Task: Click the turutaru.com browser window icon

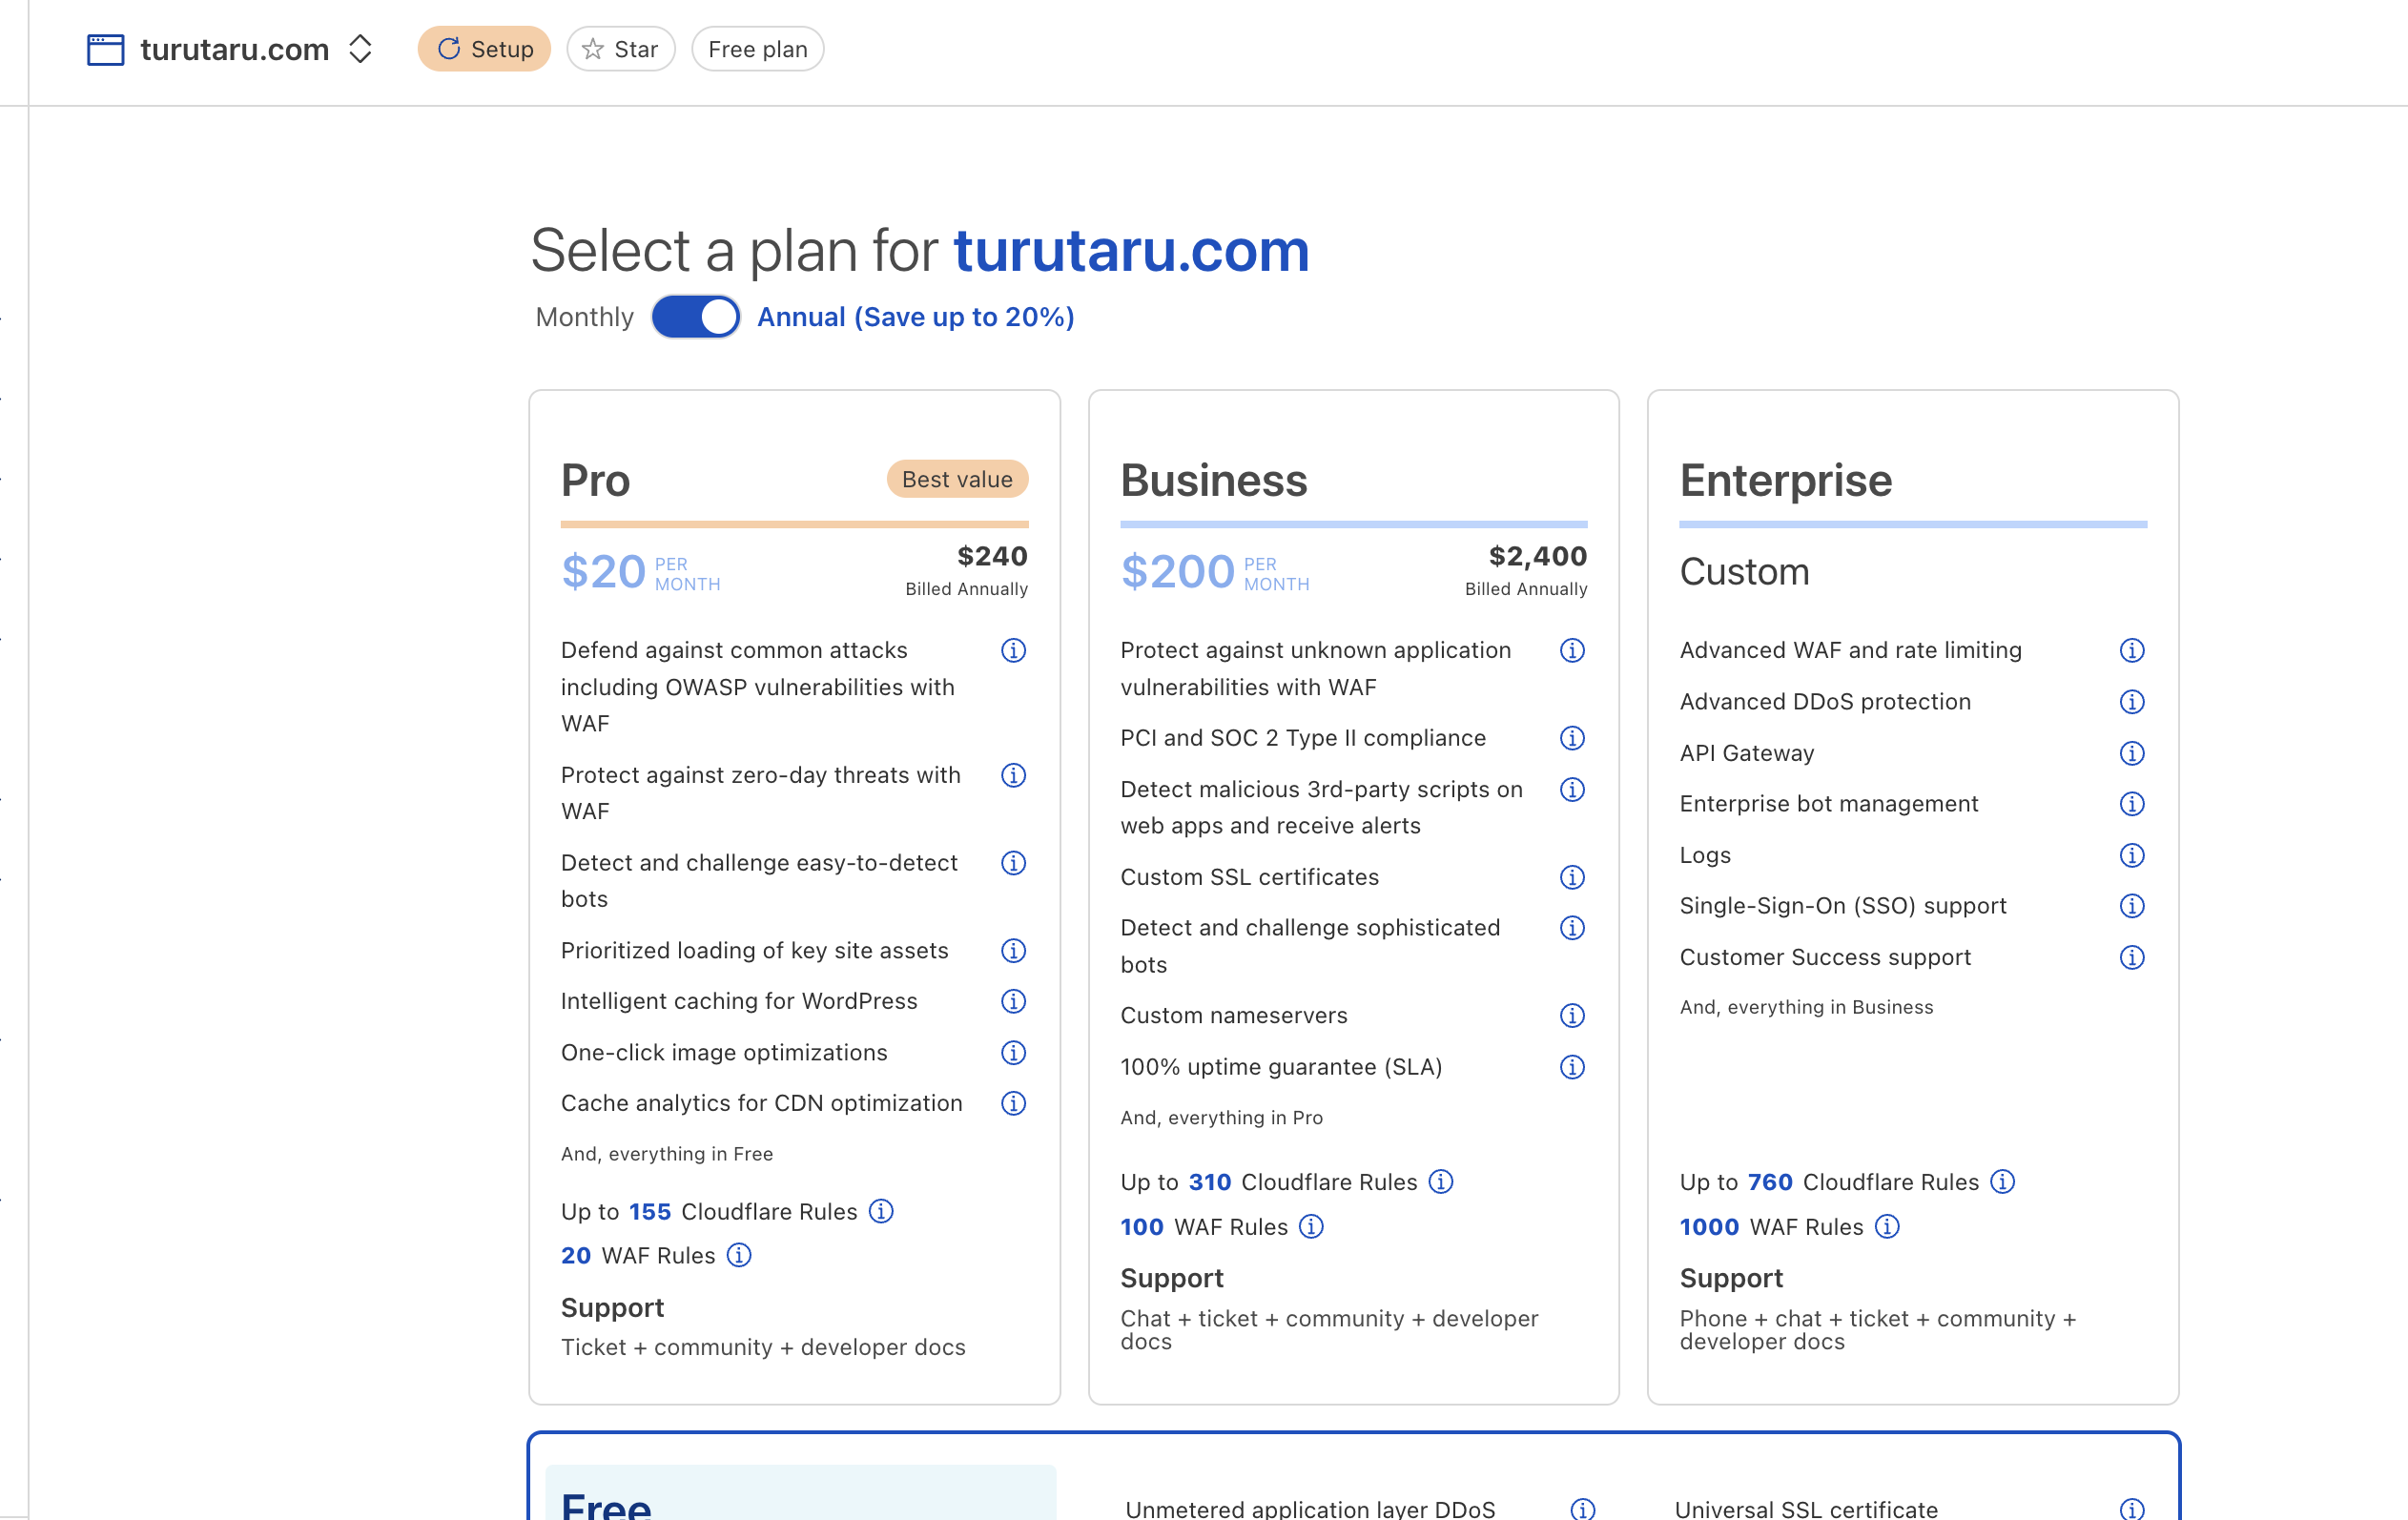Action: pyautogui.click(x=105, y=49)
